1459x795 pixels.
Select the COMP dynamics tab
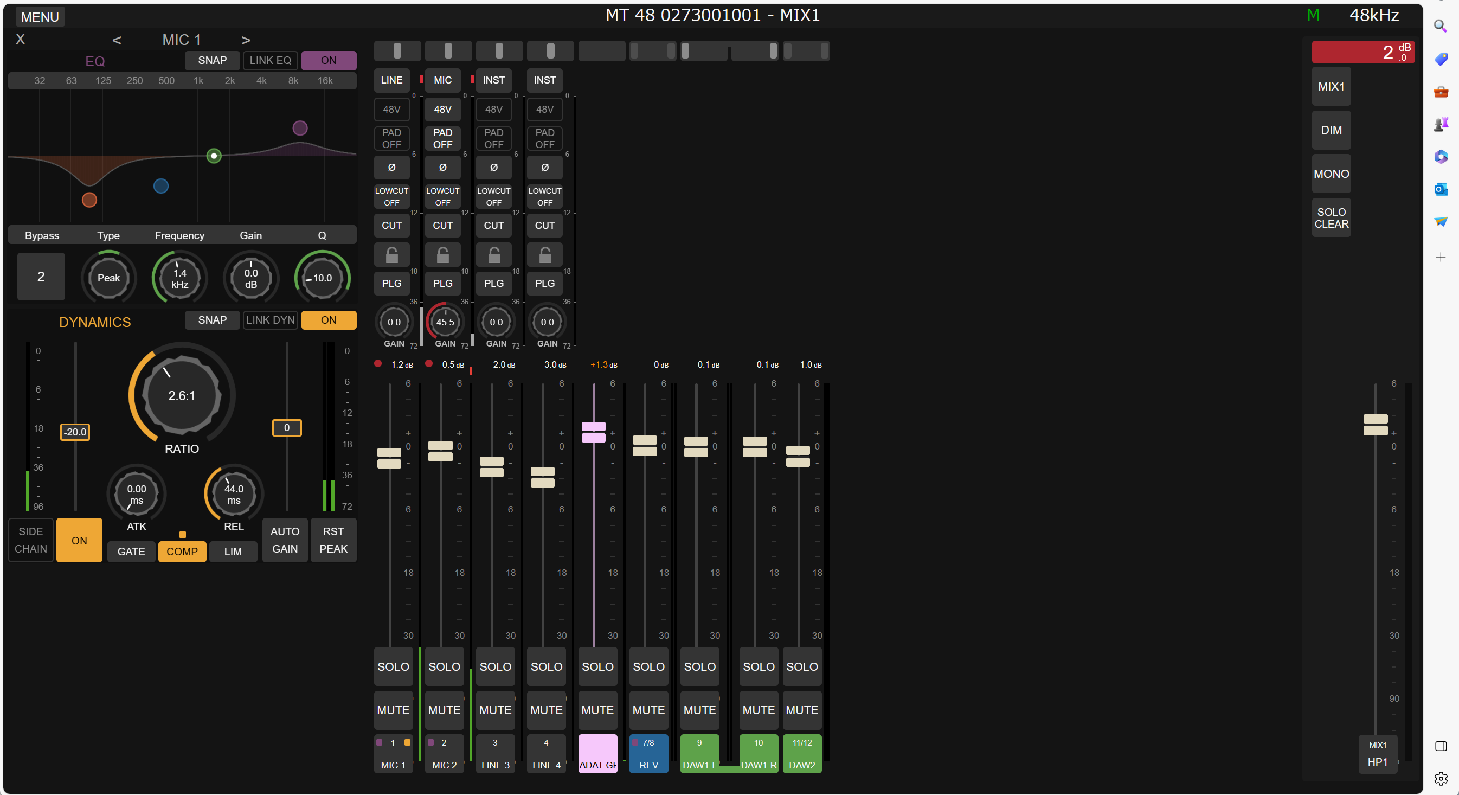coord(182,551)
